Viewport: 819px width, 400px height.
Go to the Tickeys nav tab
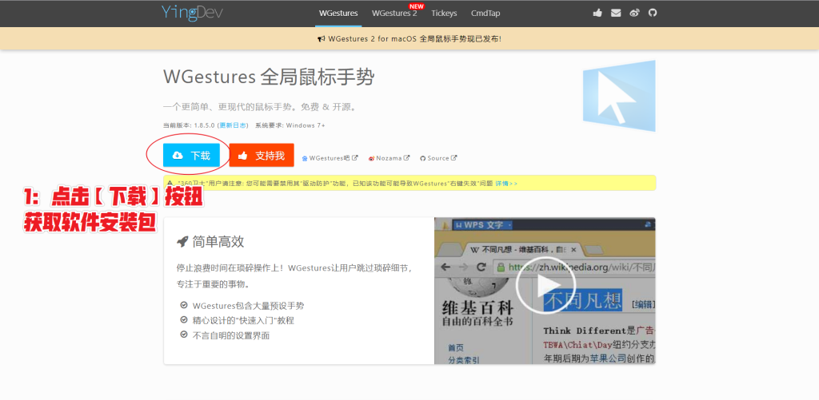point(444,14)
